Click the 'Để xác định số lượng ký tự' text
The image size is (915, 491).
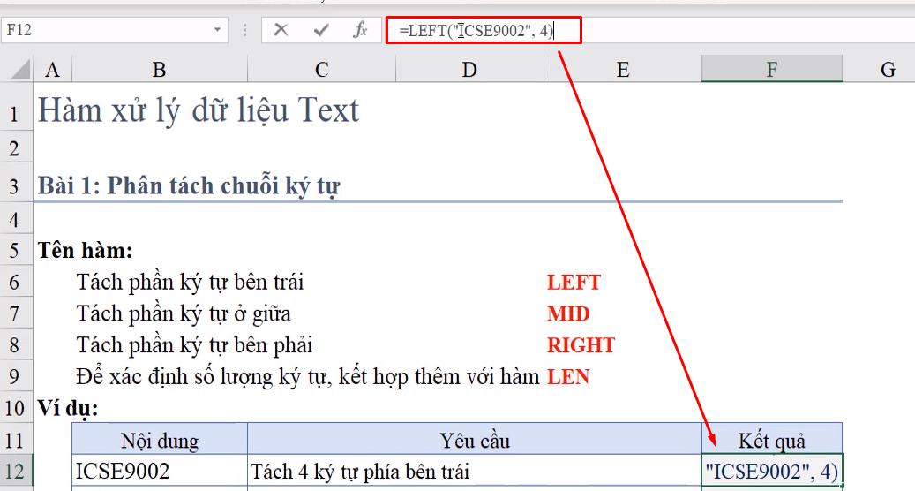pyautogui.click(x=204, y=376)
